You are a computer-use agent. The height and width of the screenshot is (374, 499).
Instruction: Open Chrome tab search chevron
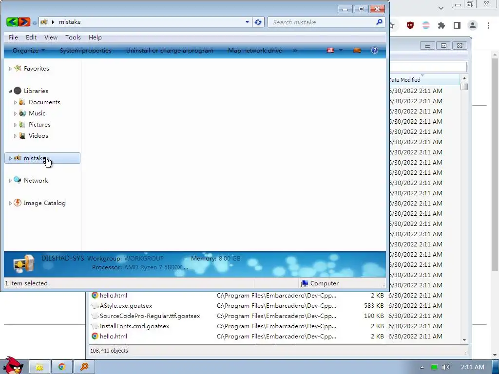pyautogui.click(x=441, y=8)
